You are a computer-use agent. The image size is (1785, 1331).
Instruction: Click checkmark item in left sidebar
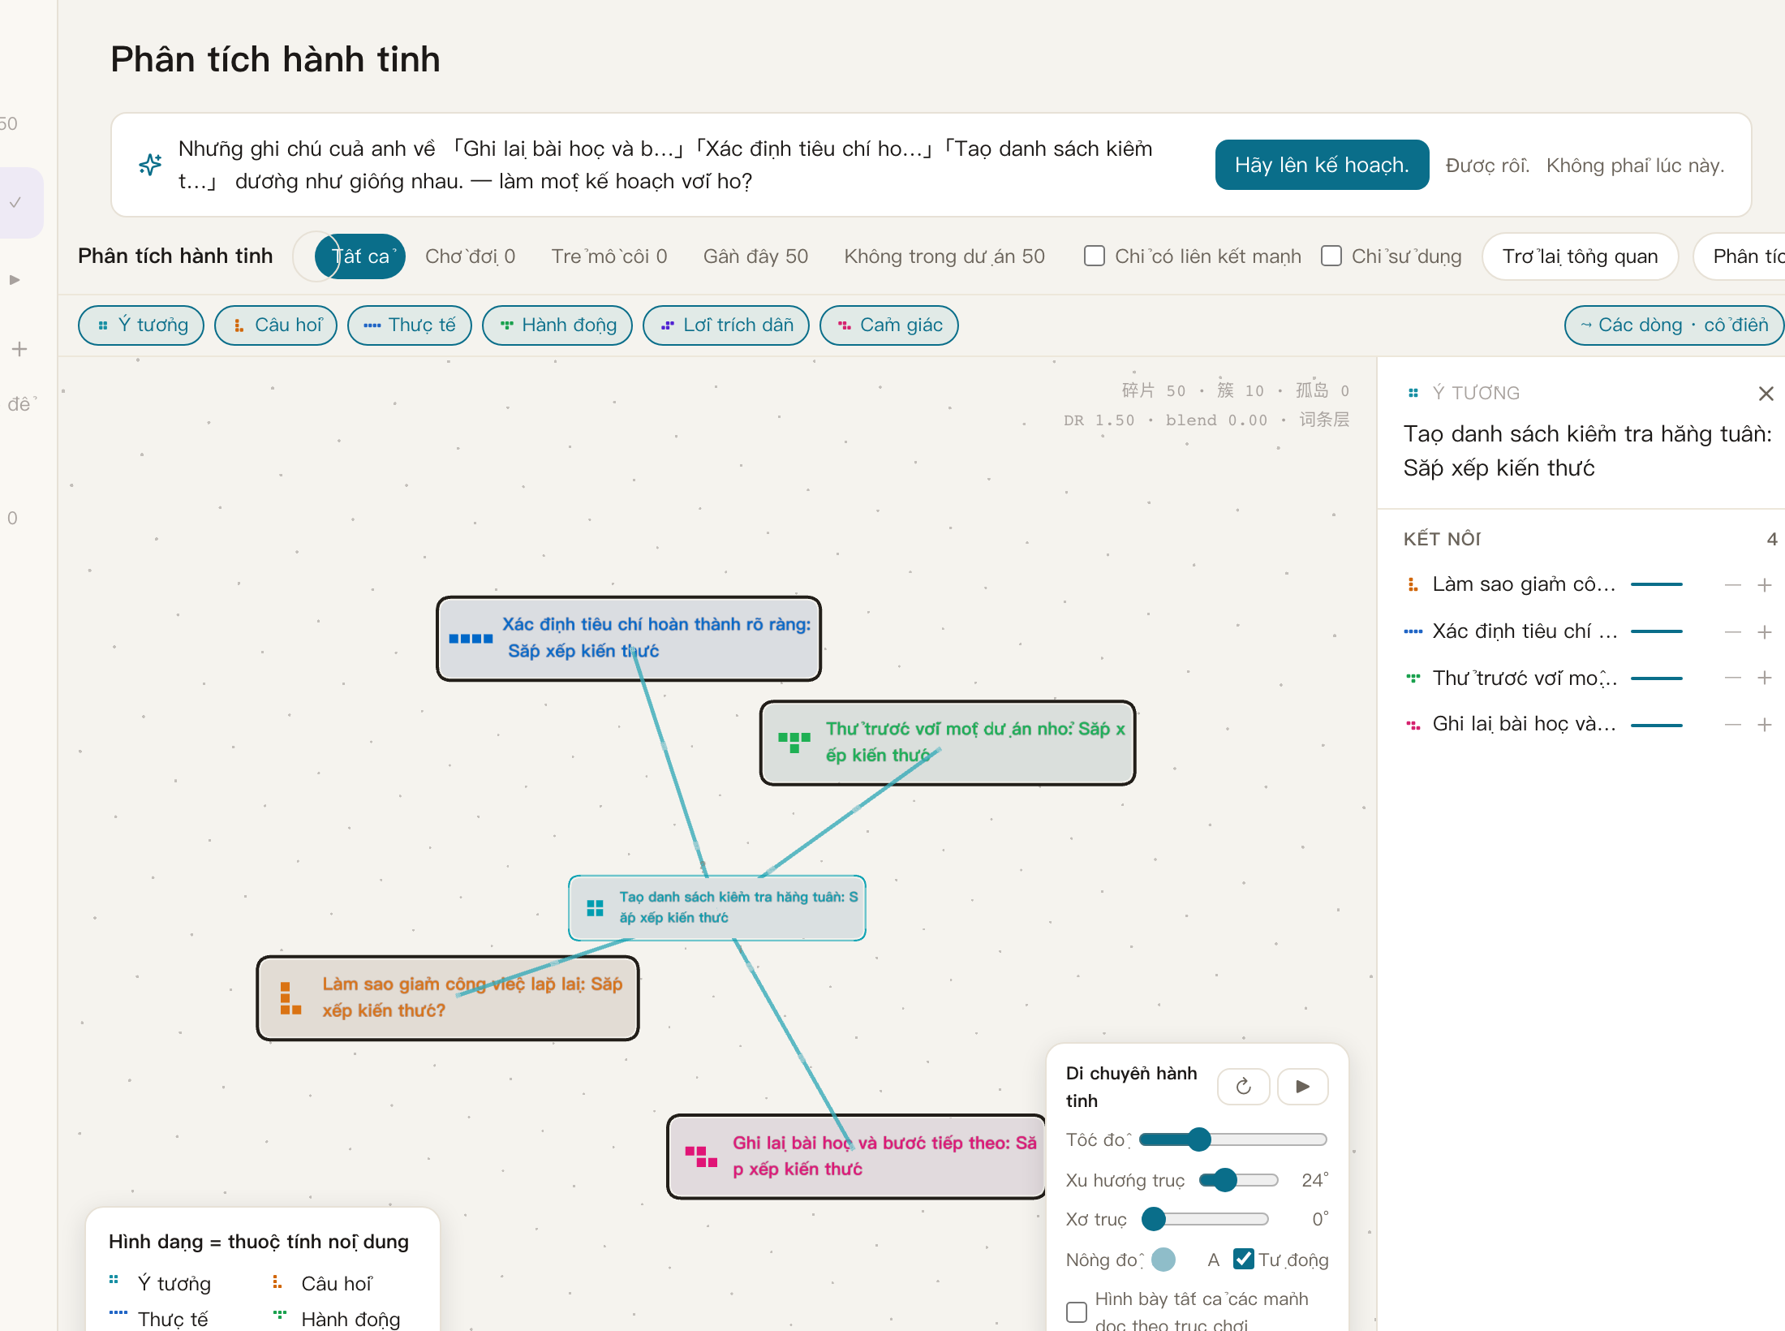pyautogui.click(x=15, y=203)
